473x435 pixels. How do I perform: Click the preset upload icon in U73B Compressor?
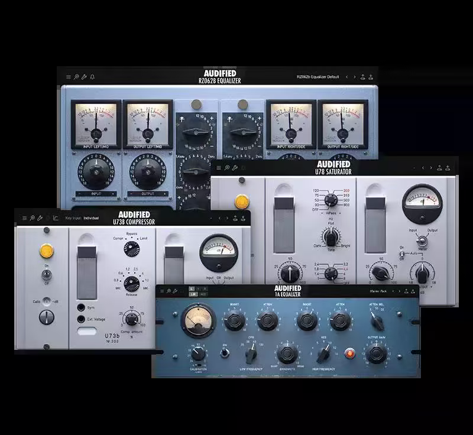point(235,218)
